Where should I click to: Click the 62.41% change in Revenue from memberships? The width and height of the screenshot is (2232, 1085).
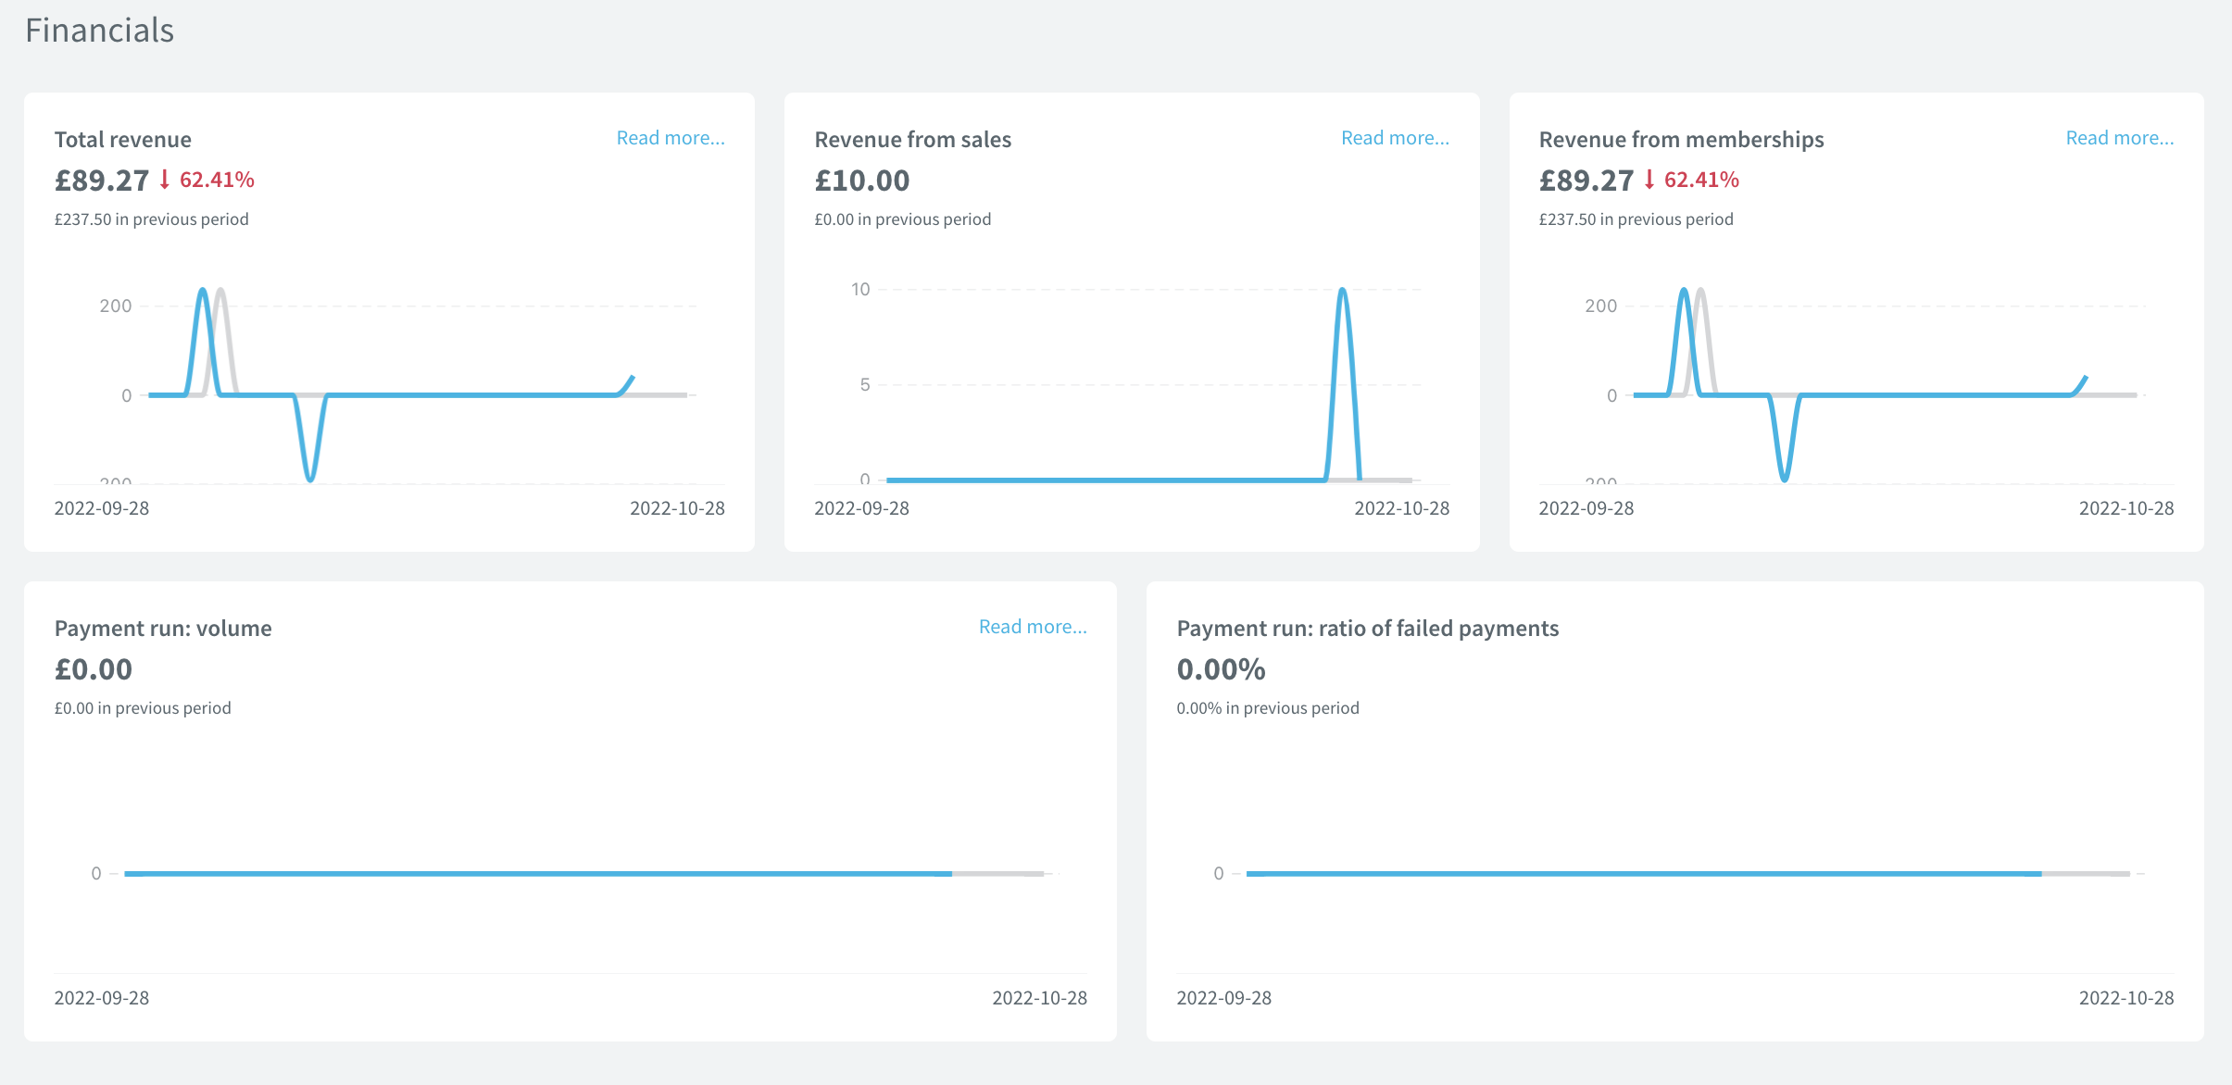tap(1701, 180)
